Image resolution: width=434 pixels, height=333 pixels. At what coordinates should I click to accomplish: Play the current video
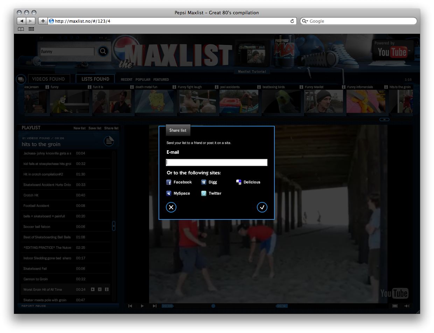[142, 306]
